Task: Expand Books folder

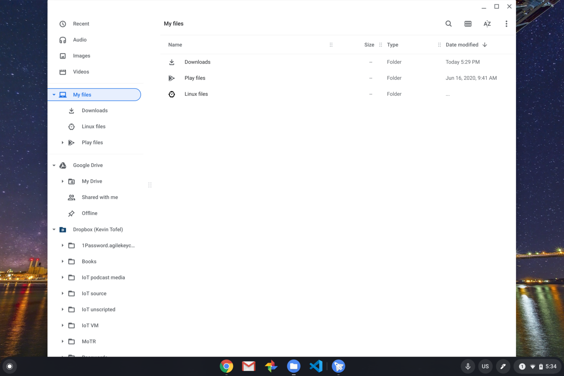Action: [x=62, y=261]
